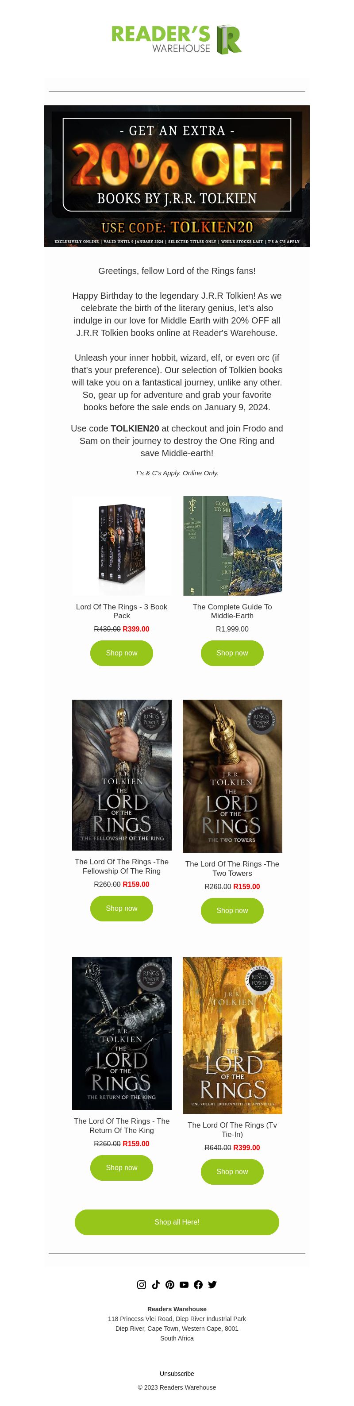This screenshot has height=1406, width=354.
Task: Open the 20% OFF Tolkien banner
Action: [177, 176]
